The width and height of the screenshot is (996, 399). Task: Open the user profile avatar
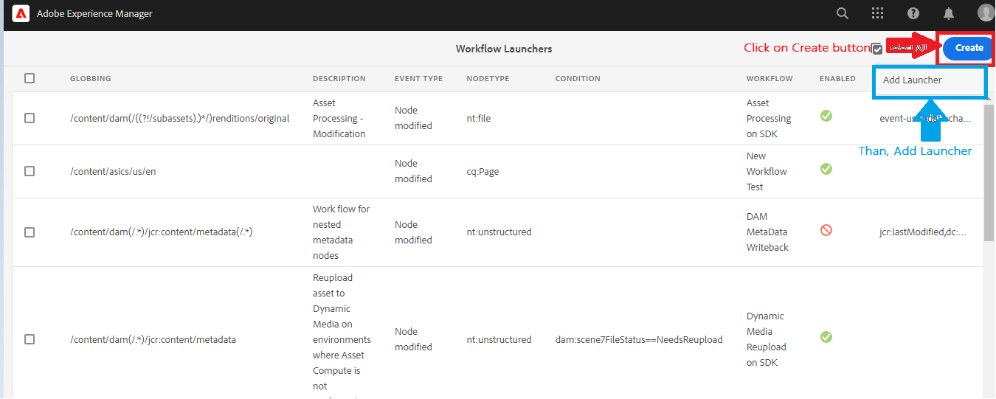coord(986,13)
